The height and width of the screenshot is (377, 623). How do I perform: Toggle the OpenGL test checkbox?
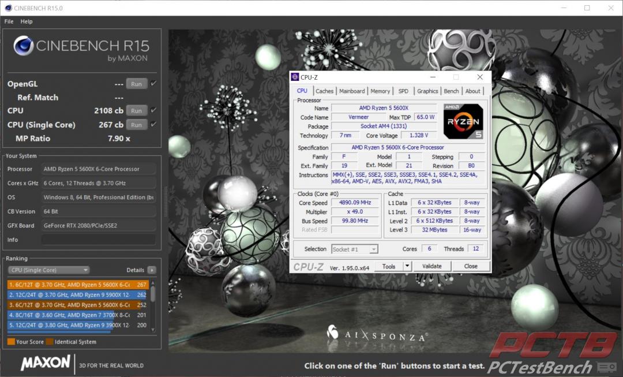coord(153,84)
